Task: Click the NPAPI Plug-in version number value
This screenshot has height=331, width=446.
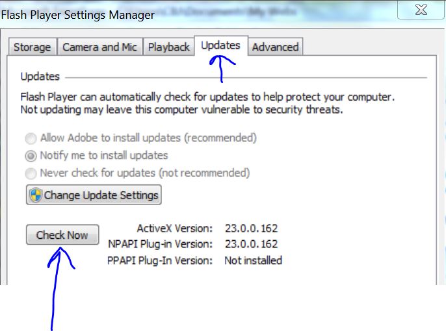Action: (251, 244)
